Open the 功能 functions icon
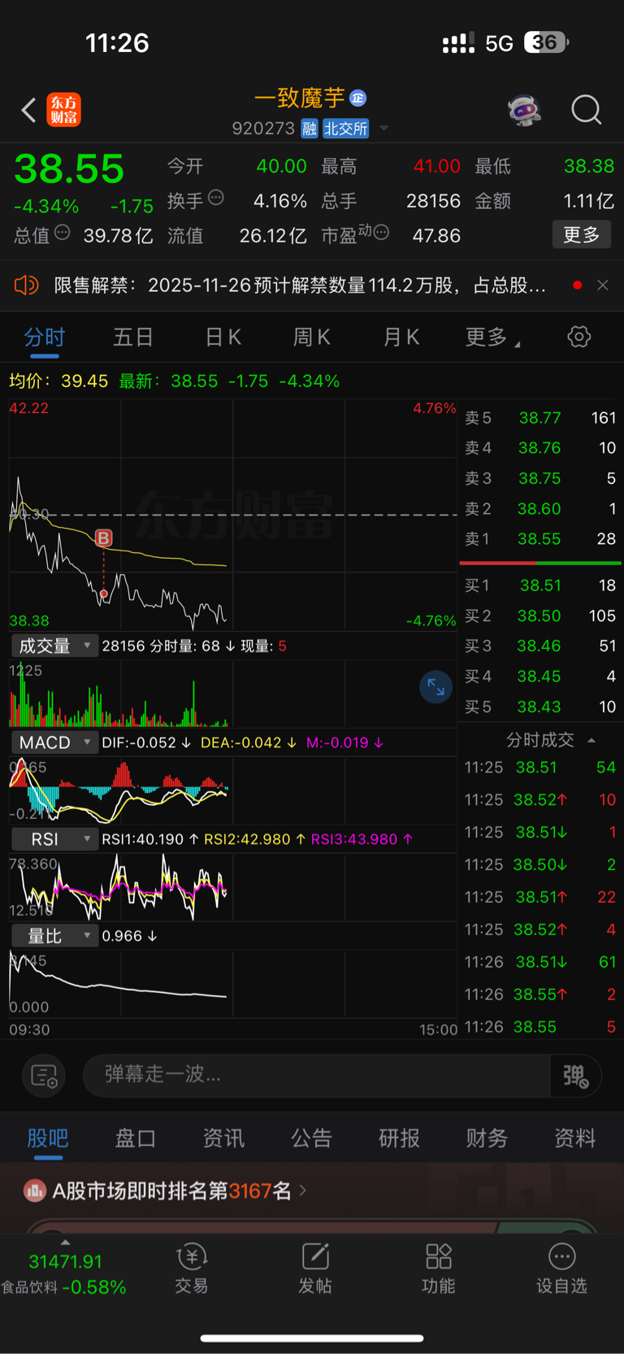 439,1268
